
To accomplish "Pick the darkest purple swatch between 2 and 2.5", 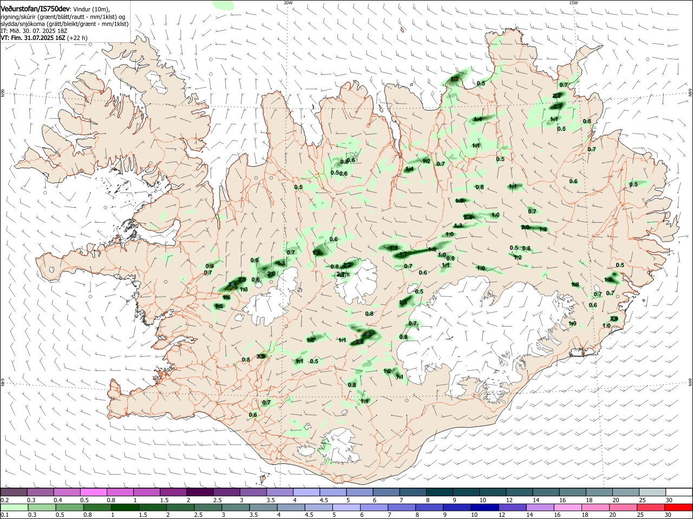I will [x=199, y=493].
